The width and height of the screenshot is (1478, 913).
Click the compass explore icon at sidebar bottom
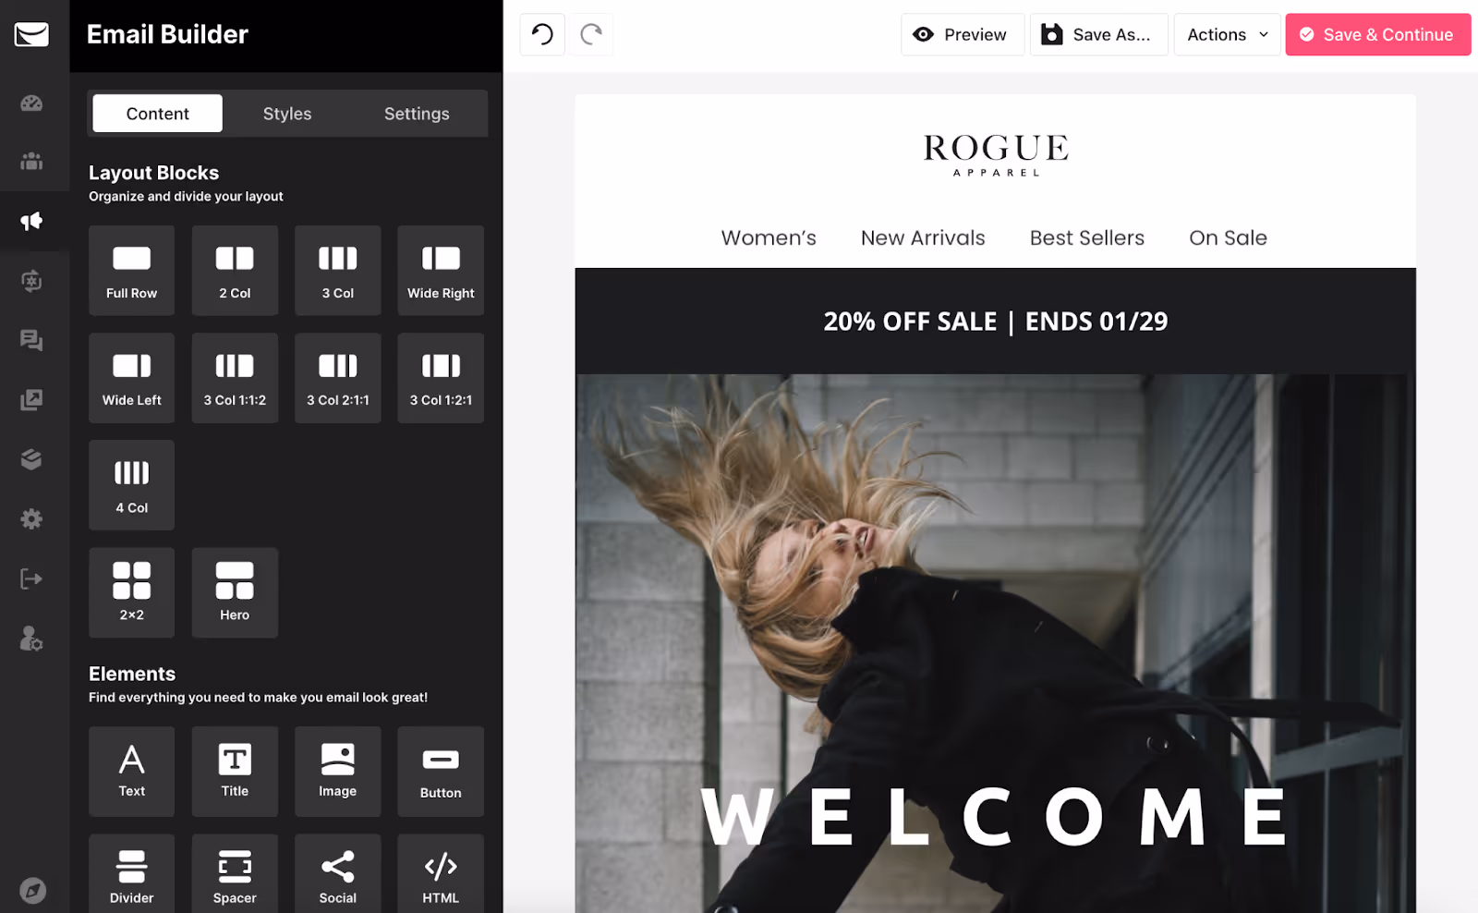pos(32,890)
